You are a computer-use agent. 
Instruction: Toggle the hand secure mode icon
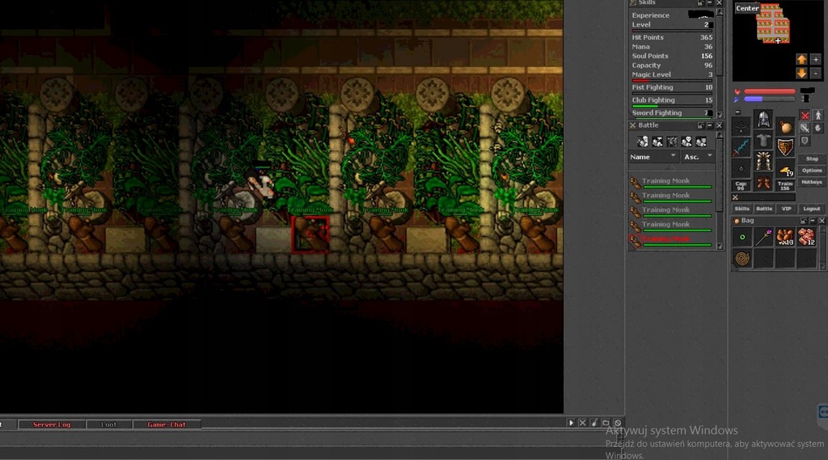[818, 128]
